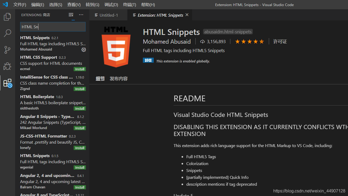Install JS-CSS-HTML Formatter extension
This screenshot has width=348, height=196.
(80, 148)
